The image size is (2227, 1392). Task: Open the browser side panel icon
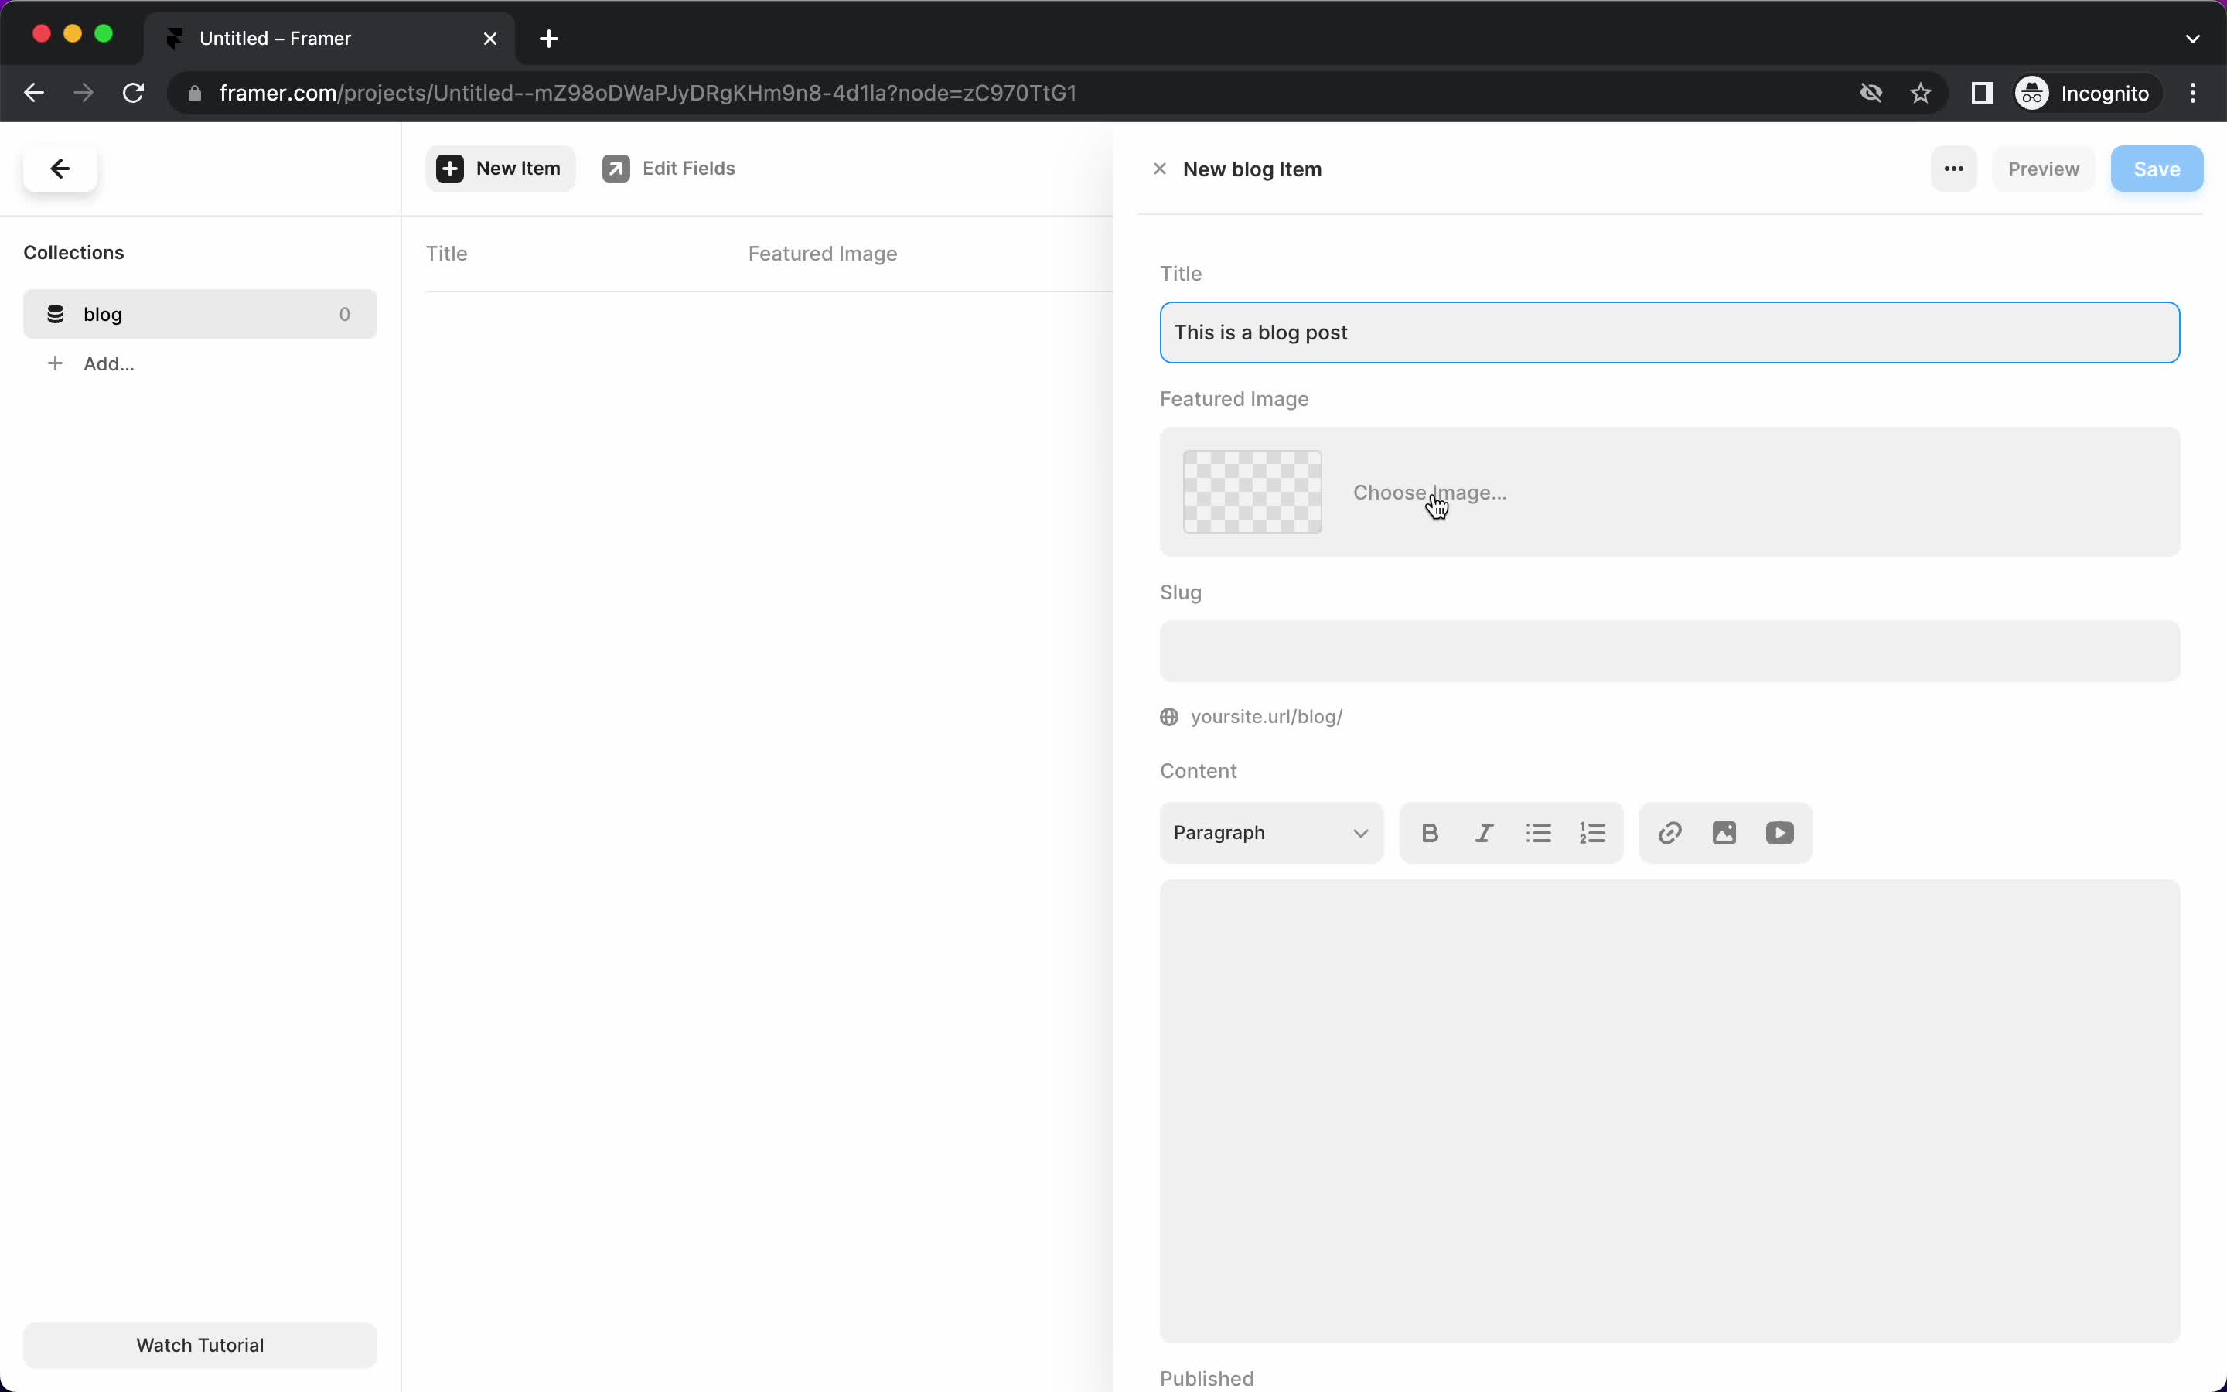pyautogui.click(x=1981, y=93)
